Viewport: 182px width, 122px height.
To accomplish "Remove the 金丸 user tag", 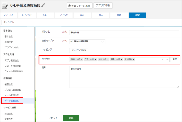I will tap(134, 59).
